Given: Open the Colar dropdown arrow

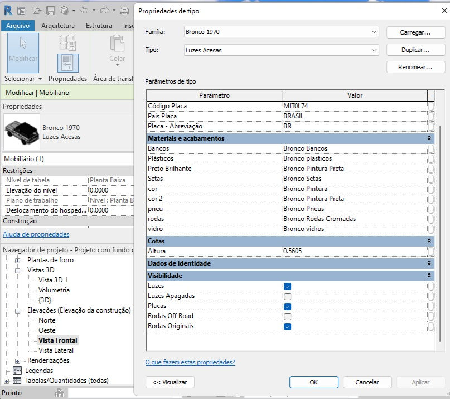Looking at the screenshot, I should point(117,65).
